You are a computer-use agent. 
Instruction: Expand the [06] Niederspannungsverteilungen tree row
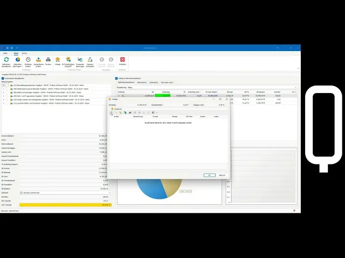4,89
